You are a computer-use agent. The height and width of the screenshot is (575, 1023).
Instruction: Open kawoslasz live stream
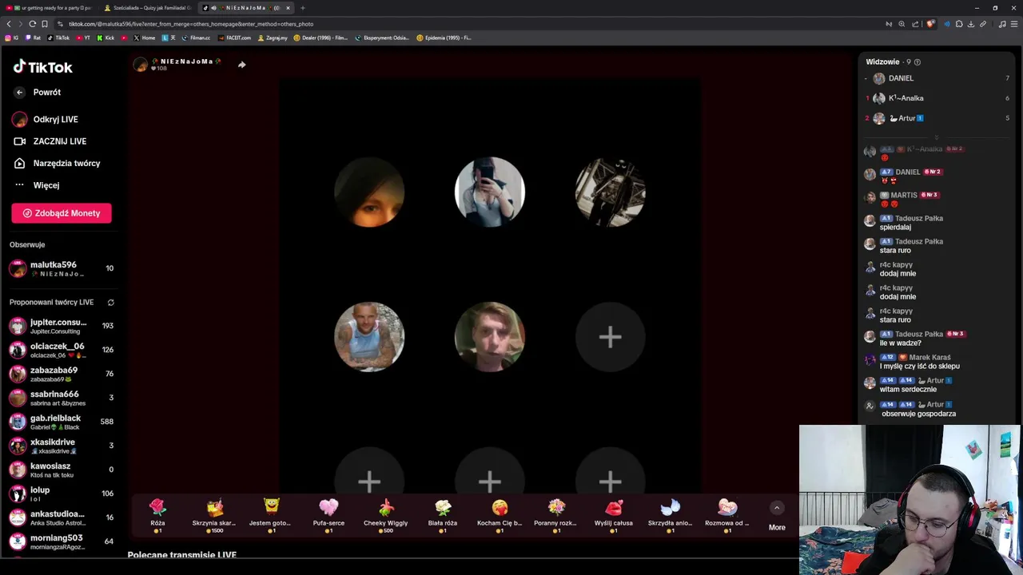pos(62,470)
